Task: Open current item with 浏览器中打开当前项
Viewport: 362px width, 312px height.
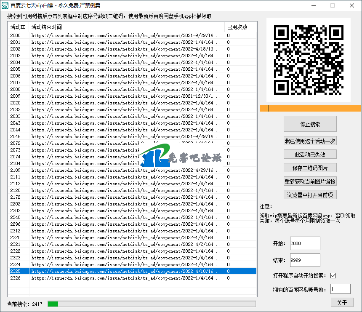Action: point(310,195)
